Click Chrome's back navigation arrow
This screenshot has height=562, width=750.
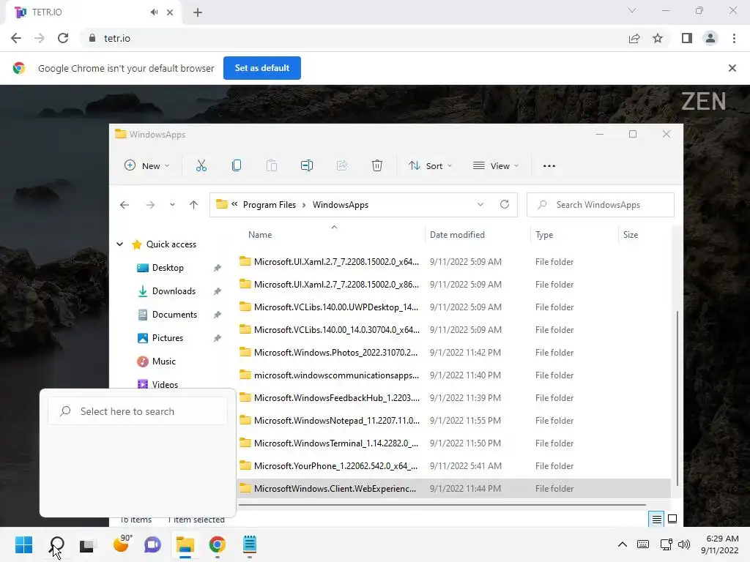[x=16, y=38]
